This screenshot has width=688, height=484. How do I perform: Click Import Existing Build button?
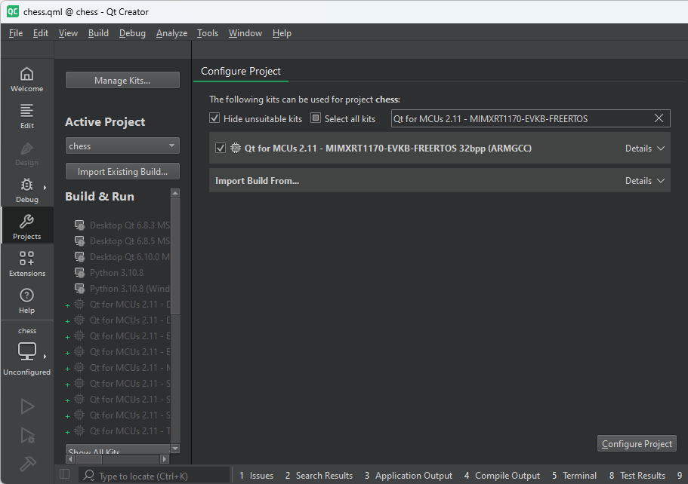point(122,171)
